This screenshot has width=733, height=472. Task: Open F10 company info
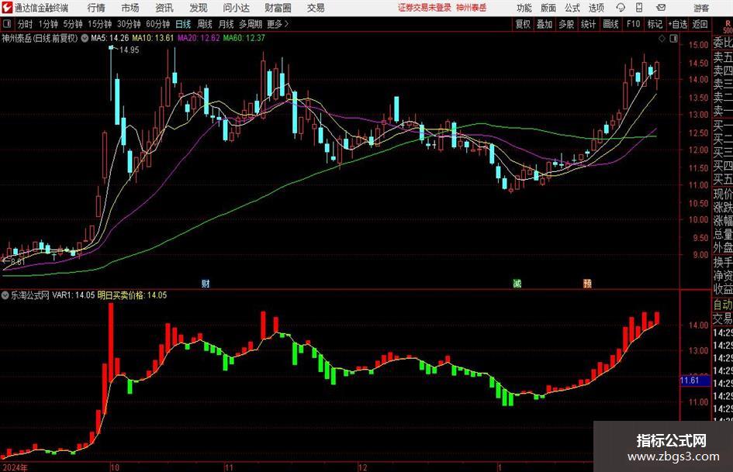click(634, 24)
